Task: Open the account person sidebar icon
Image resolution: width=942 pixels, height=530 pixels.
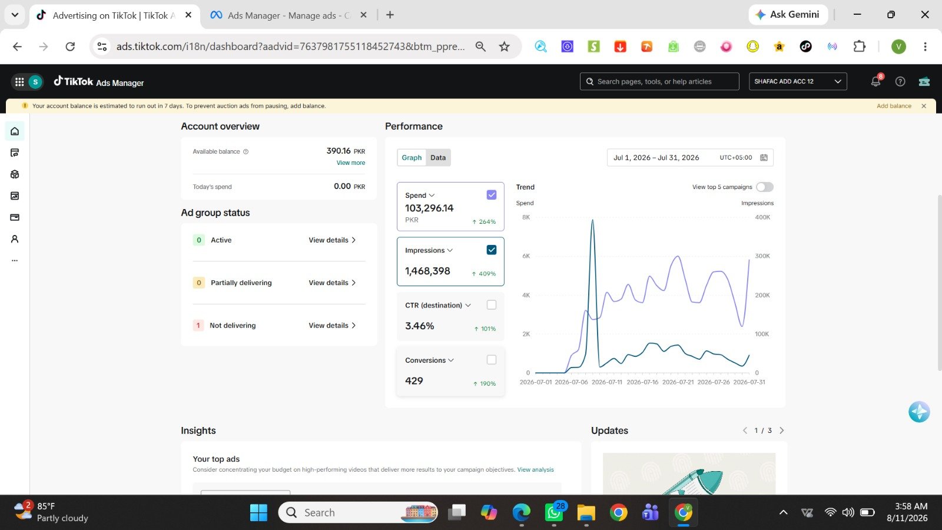Action: click(x=15, y=239)
